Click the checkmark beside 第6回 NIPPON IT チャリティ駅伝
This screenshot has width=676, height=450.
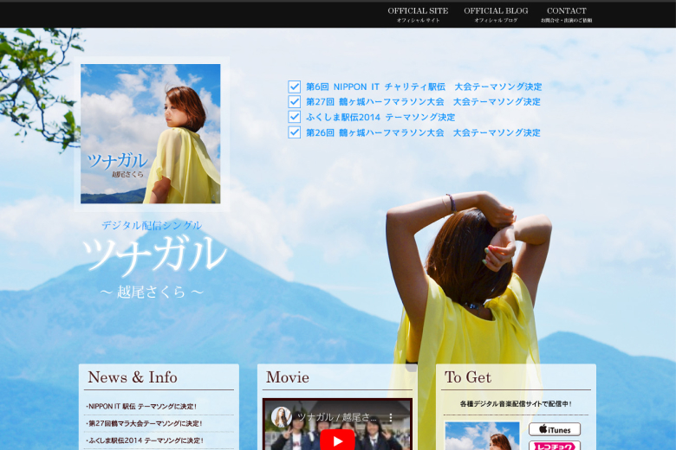[295, 87]
